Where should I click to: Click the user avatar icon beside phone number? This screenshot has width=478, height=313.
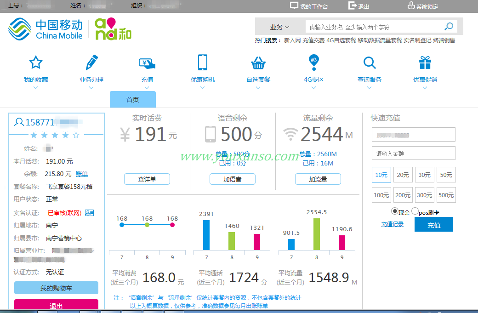point(19,122)
